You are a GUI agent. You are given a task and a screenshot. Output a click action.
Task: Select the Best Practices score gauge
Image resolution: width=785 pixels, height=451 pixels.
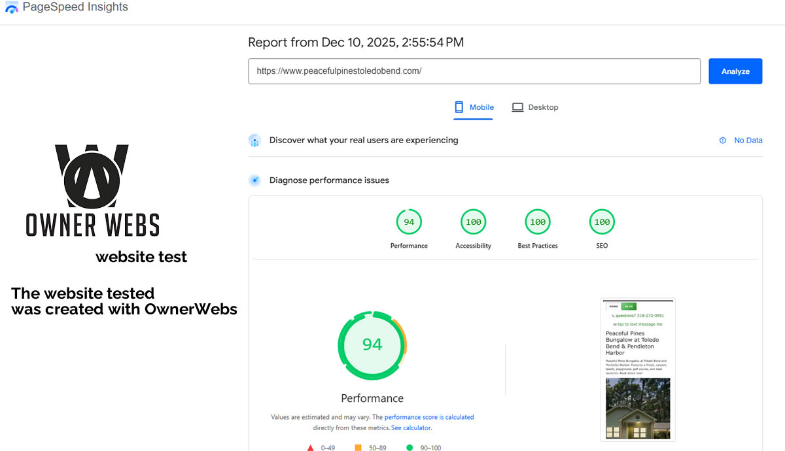point(538,222)
